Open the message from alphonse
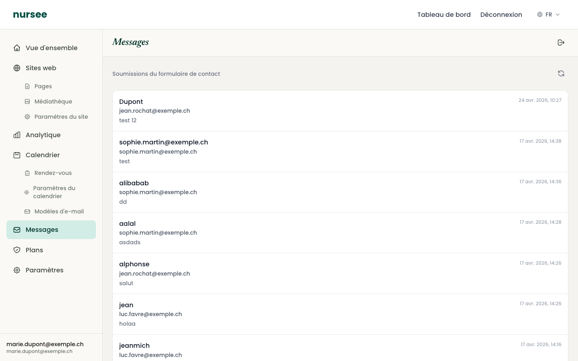 [340, 274]
